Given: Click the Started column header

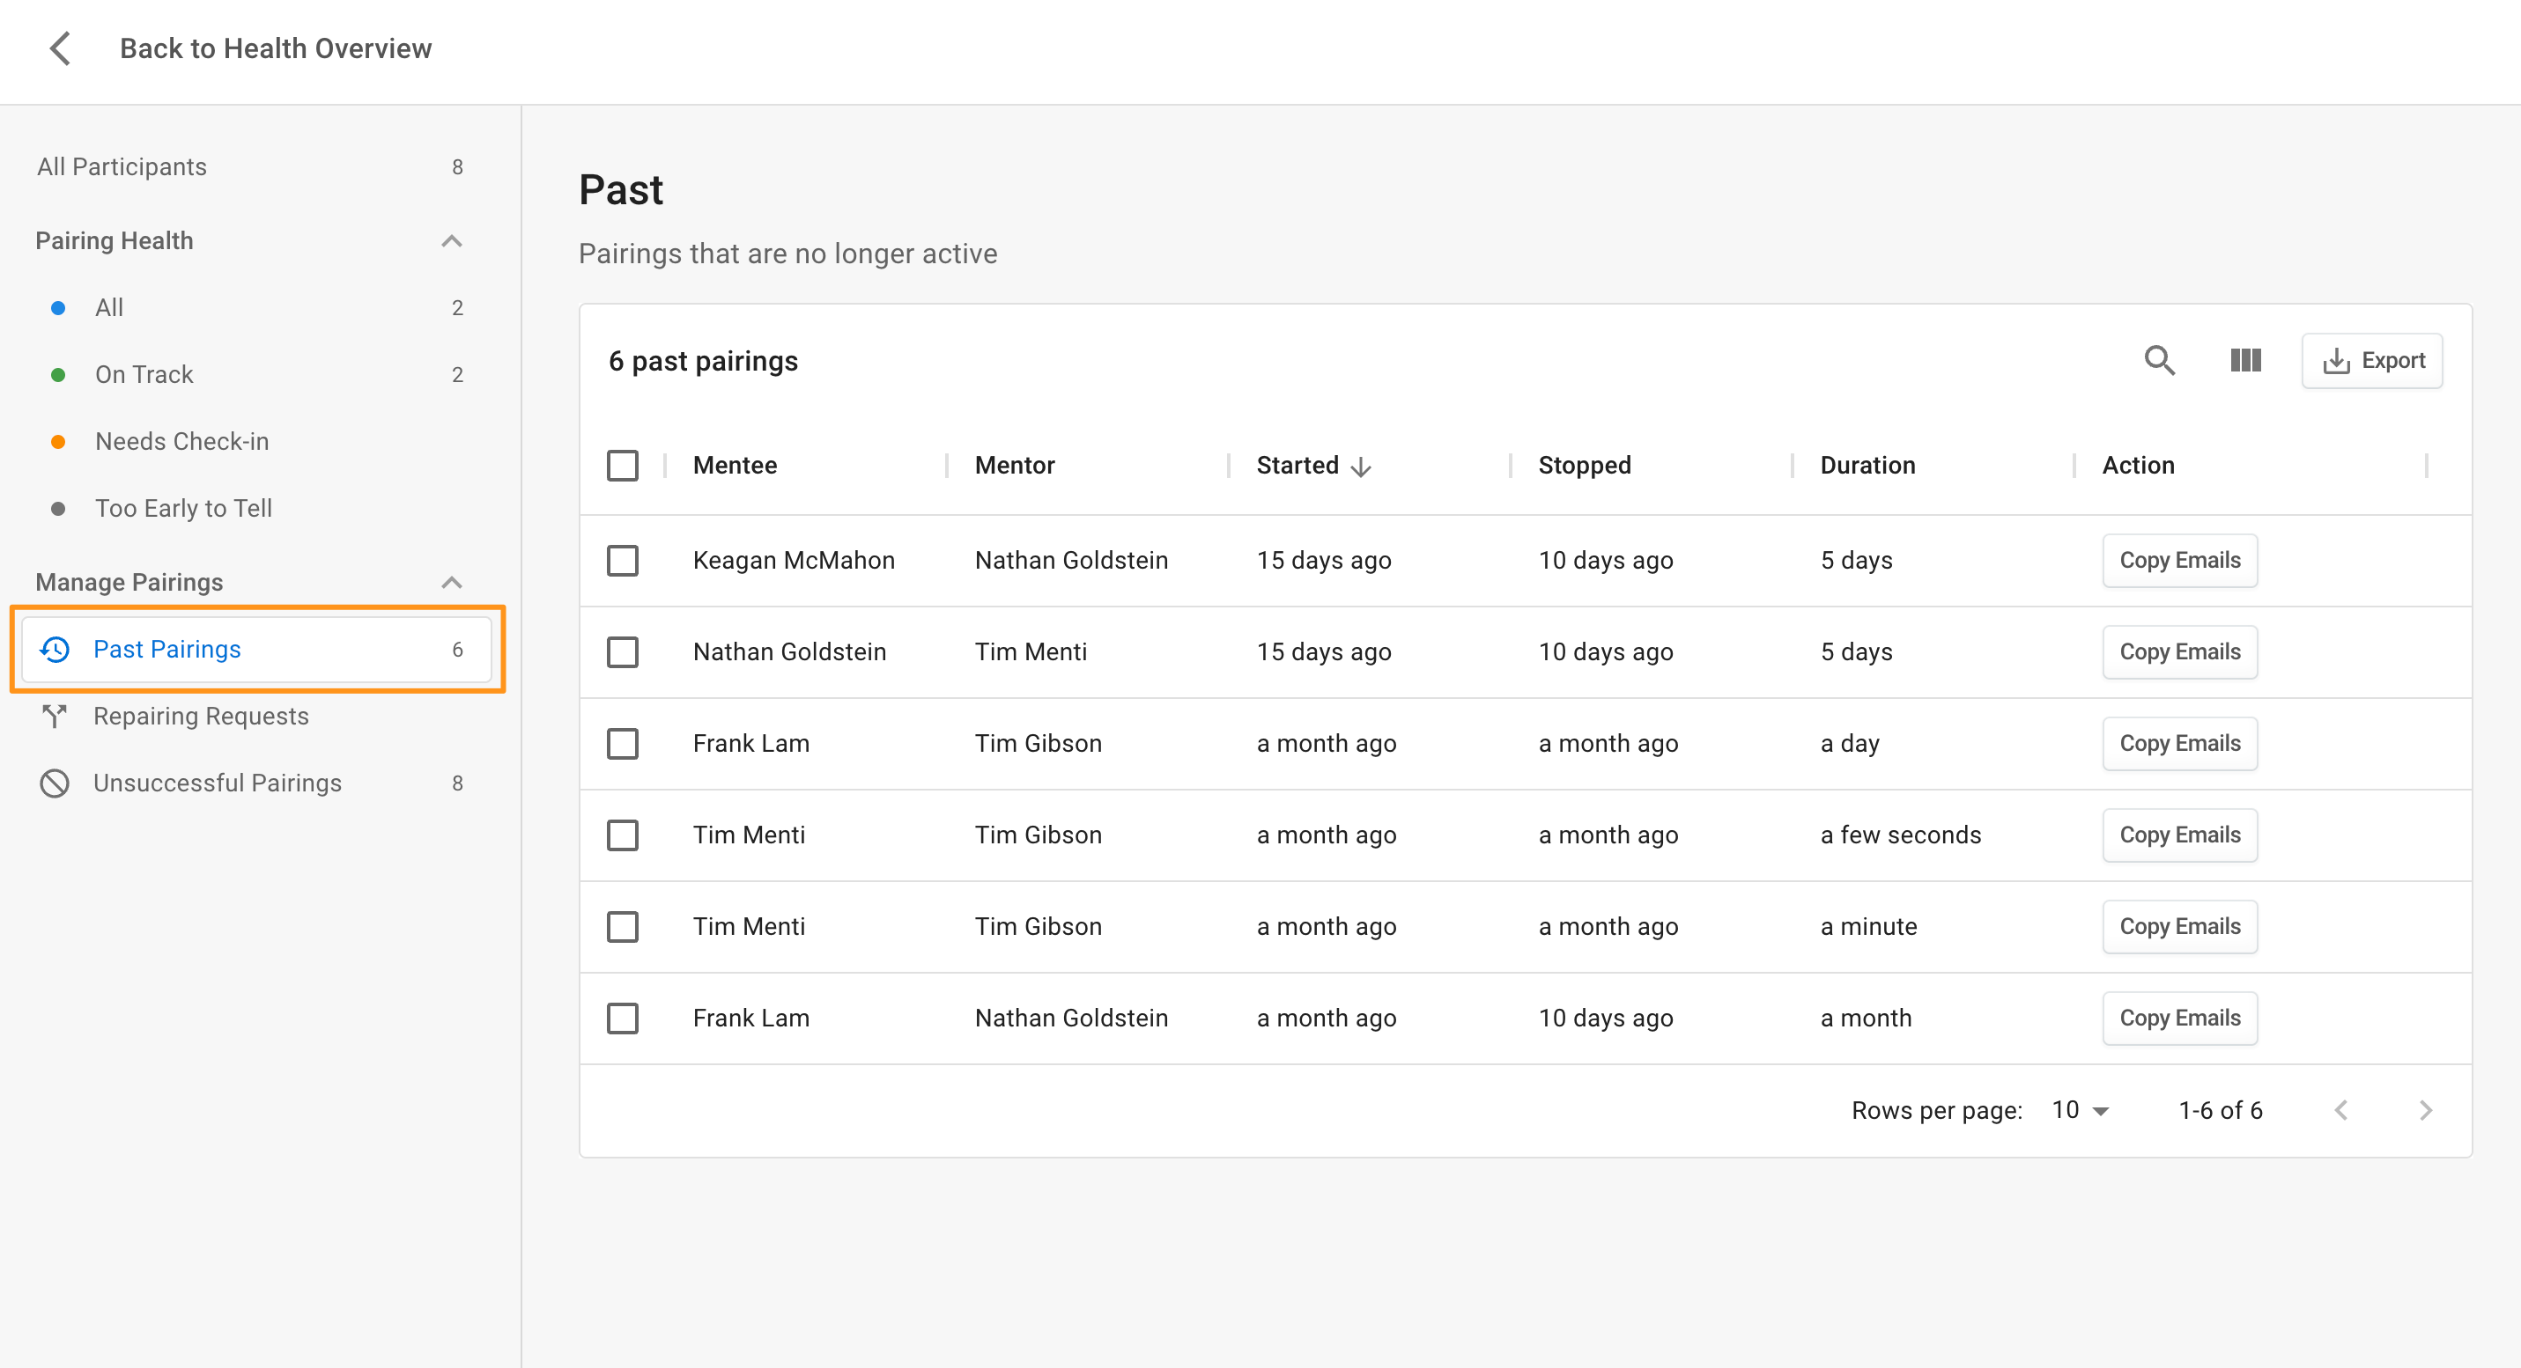Looking at the screenshot, I should 1297,466.
